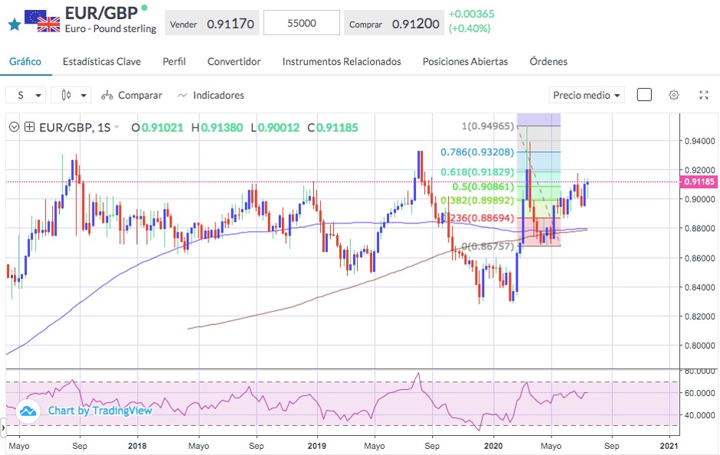Click the small arrow after EUR/GBP, 1S
This screenshot has width=720, height=455.
pos(116,127)
